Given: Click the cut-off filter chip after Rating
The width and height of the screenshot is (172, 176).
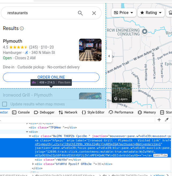Looking at the screenshot, I should (169, 13).
